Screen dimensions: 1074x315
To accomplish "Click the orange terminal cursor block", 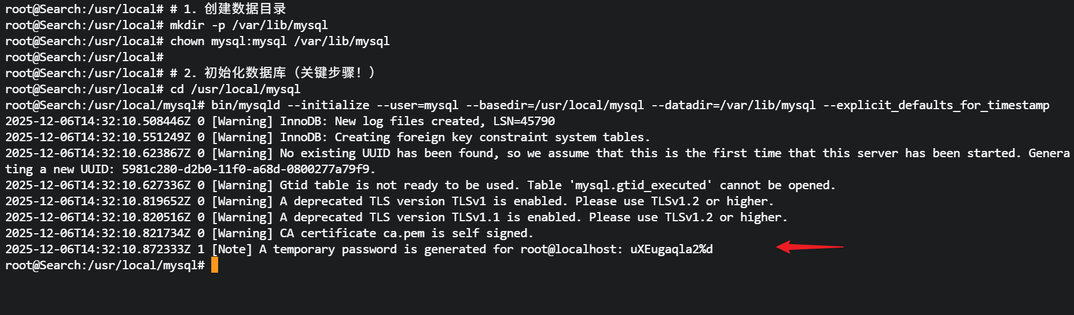I will click(x=215, y=265).
